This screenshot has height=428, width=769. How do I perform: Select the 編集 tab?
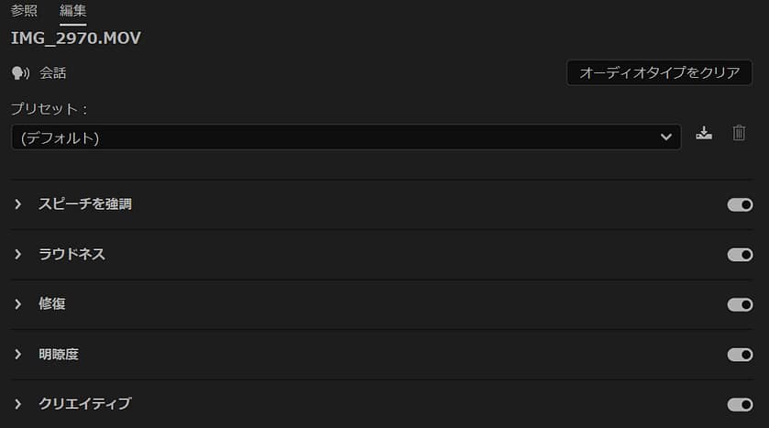point(73,11)
